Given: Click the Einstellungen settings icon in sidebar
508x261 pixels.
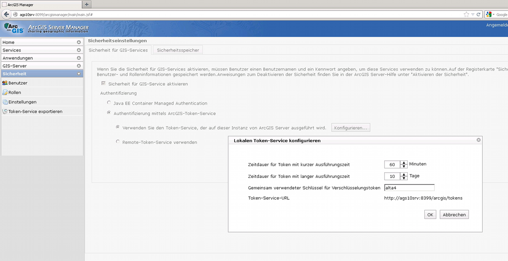Looking at the screenshot, I should [5, 102].
